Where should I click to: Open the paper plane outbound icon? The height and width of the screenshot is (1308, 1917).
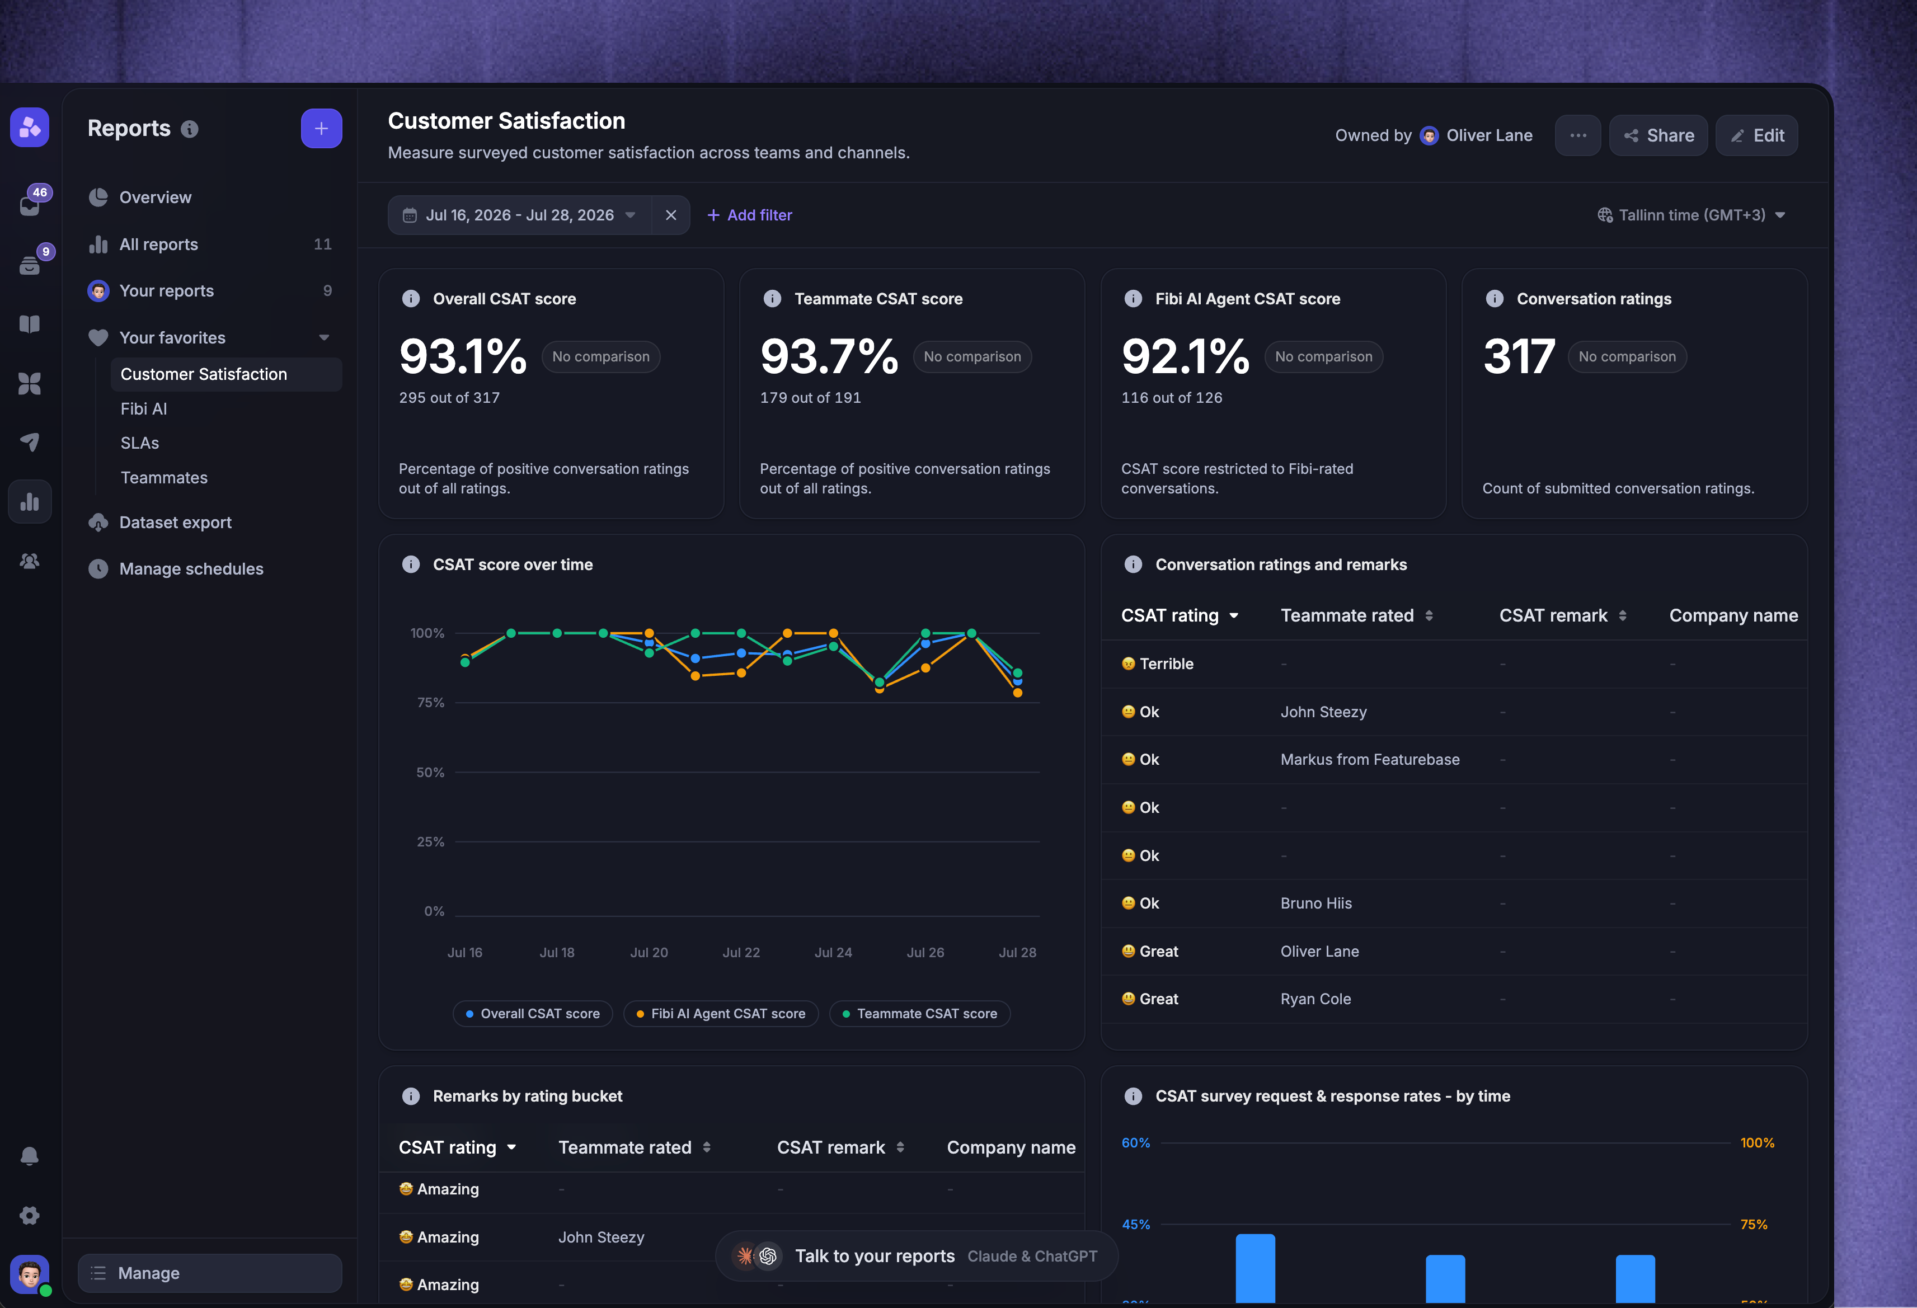30,442
